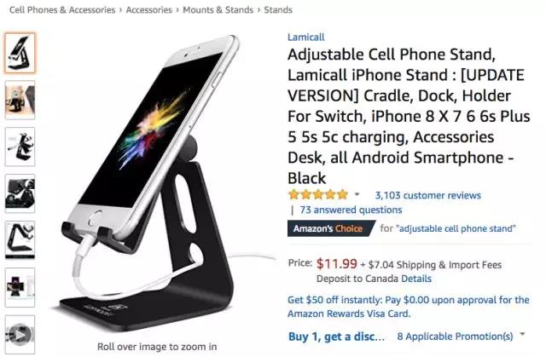
Task: View the sixth thumbnail with compatible devices
Action: 20,287
